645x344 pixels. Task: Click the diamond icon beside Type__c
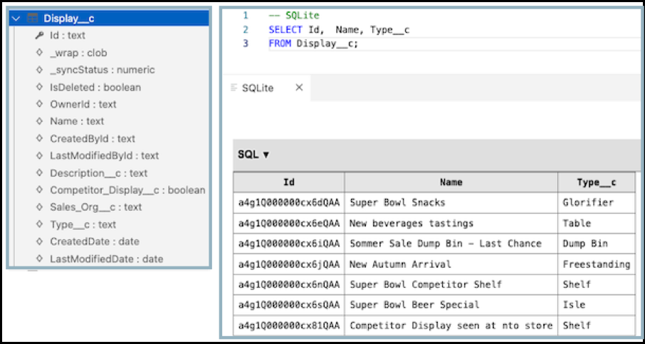click(39, 224)
